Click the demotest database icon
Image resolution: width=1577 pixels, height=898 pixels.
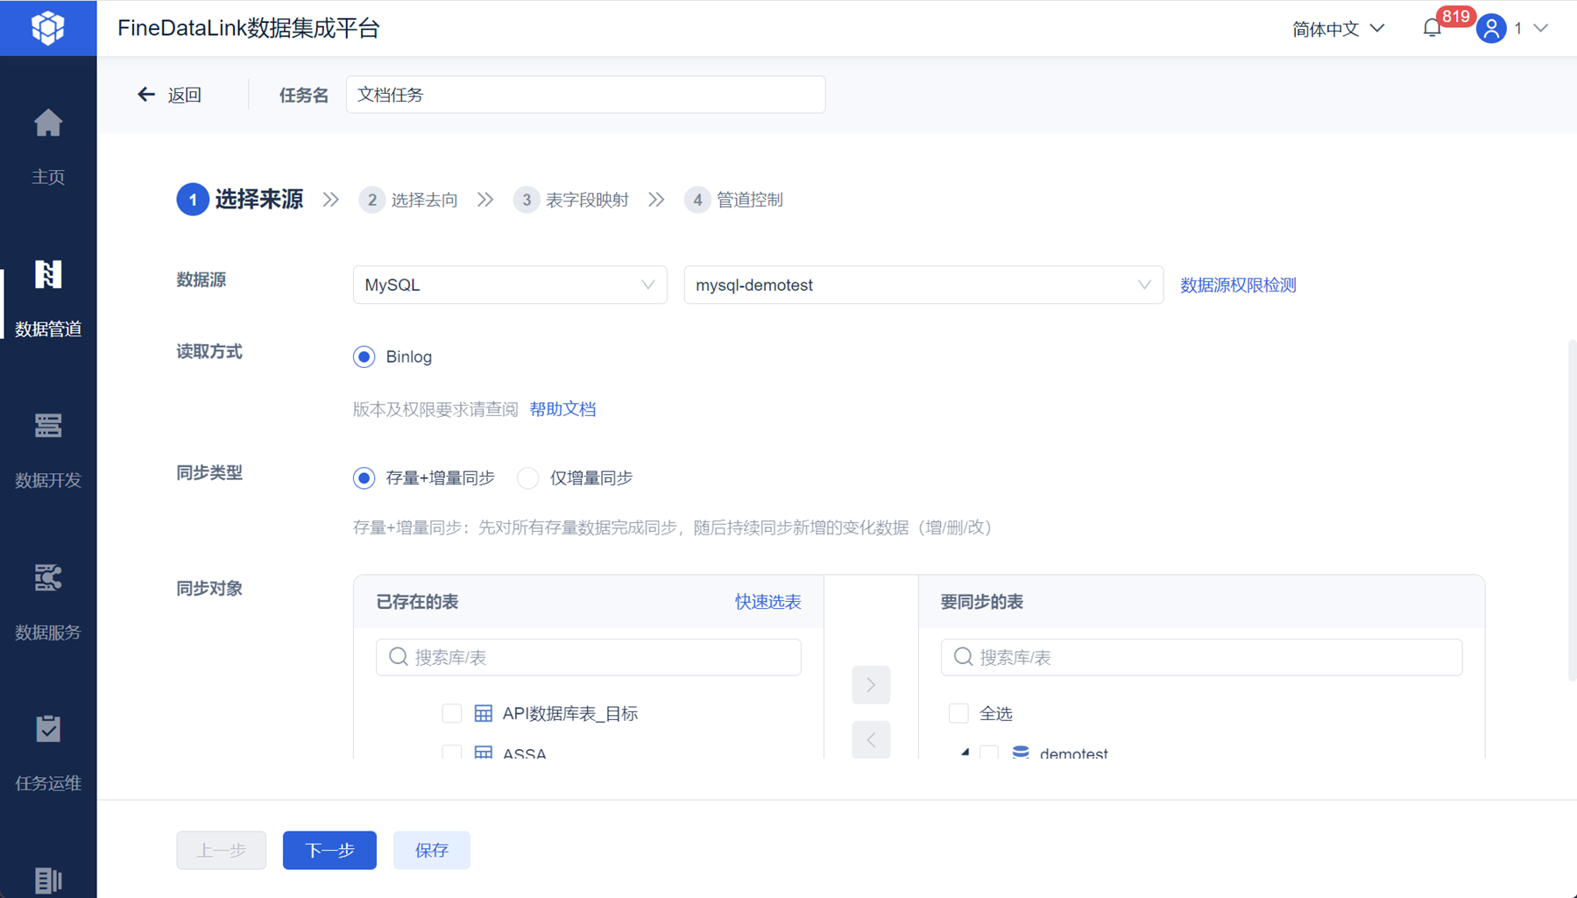(1021, 752)
